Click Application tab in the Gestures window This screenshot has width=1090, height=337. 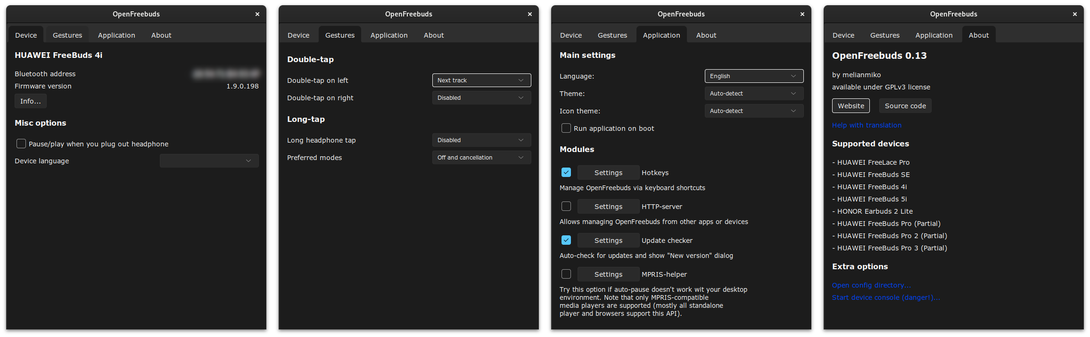click(x=389, y=35)
